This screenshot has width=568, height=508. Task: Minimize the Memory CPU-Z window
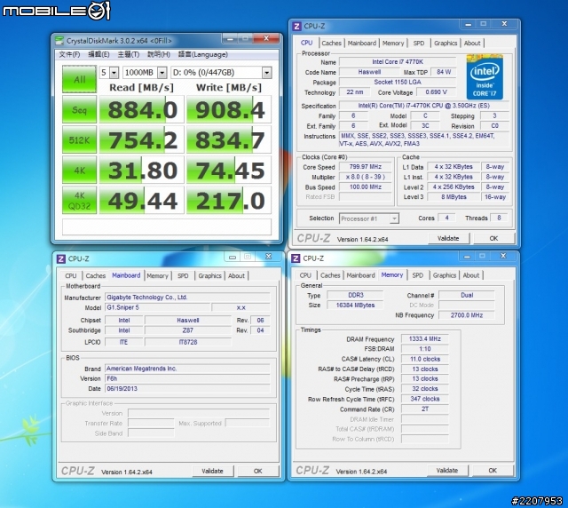pyautogui.click(x=467, y=257)
